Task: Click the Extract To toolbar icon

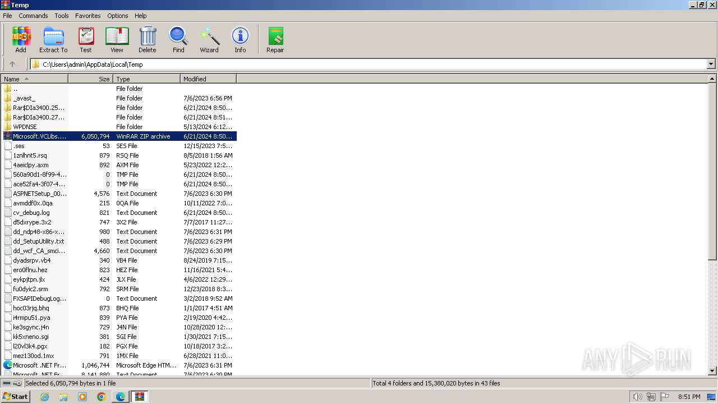Action: click(x=53, y=40)
